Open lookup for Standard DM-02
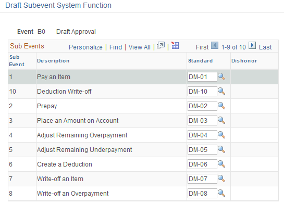This screenshot has width=284, height=204. click(x=221, y=106)
